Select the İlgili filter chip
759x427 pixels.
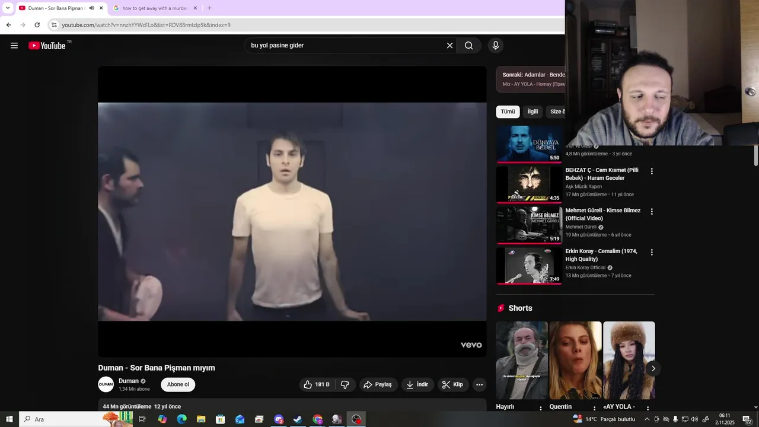(x=533, y=111)
